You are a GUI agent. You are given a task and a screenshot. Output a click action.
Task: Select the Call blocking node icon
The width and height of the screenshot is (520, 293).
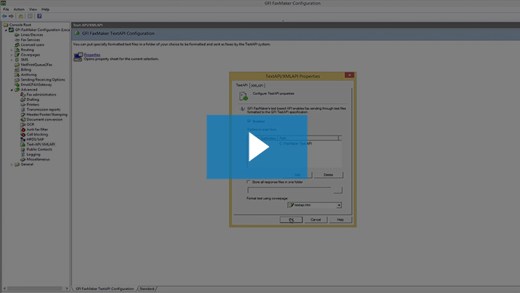click(x=23, y=134)
